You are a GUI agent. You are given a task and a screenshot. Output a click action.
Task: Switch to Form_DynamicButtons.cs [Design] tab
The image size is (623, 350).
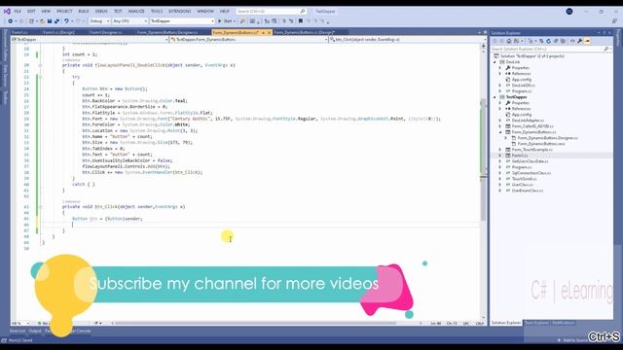[x=305, y=32]
